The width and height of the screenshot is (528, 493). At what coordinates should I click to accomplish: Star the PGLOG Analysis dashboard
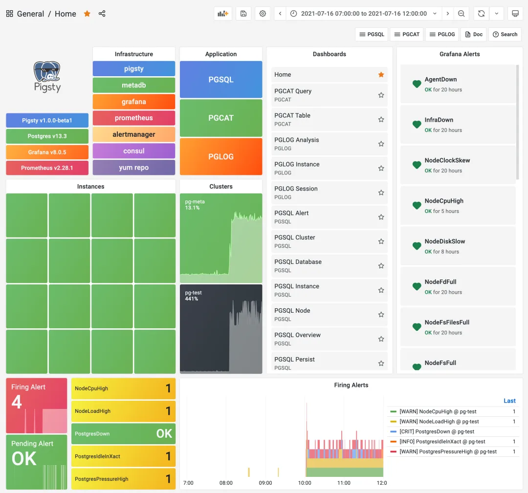coord(381,144)
